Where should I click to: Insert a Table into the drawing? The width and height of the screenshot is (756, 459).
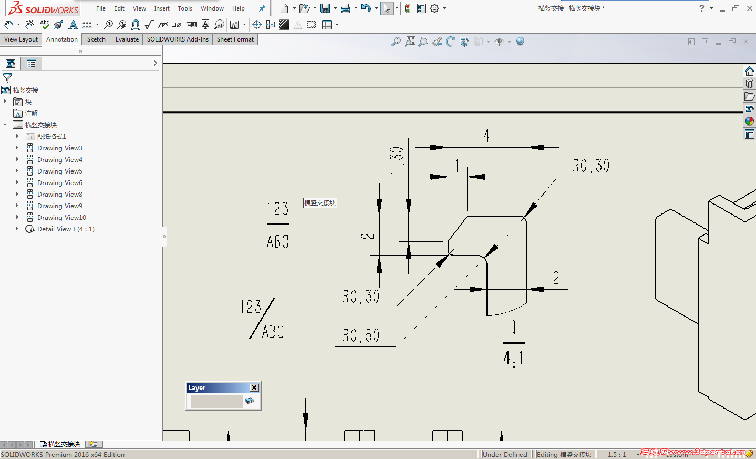[327, 25]
